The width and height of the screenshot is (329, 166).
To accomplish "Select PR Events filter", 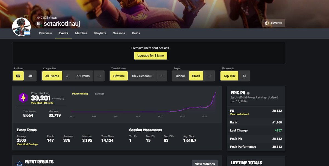I will (x=83, y=76).
